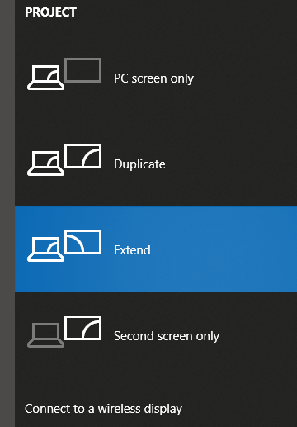Click the greyed-out monitor icon for PC screen only
The image size is (297, 427).
coord(82,70)
